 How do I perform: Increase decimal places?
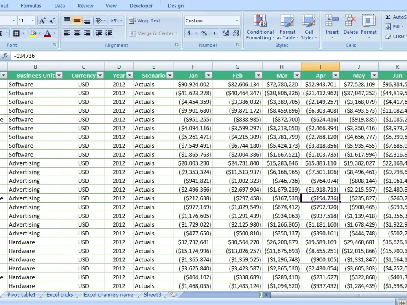(225, 33)
